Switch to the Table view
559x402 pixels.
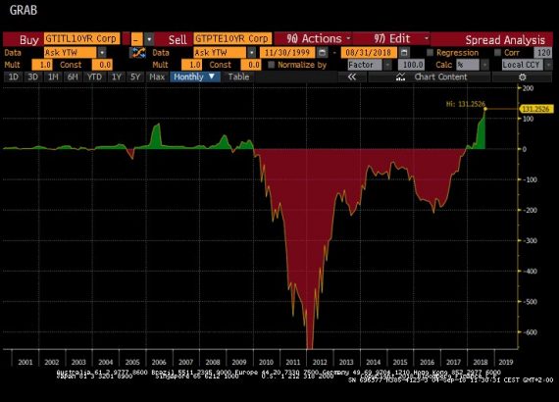click(x=238, y=77)
